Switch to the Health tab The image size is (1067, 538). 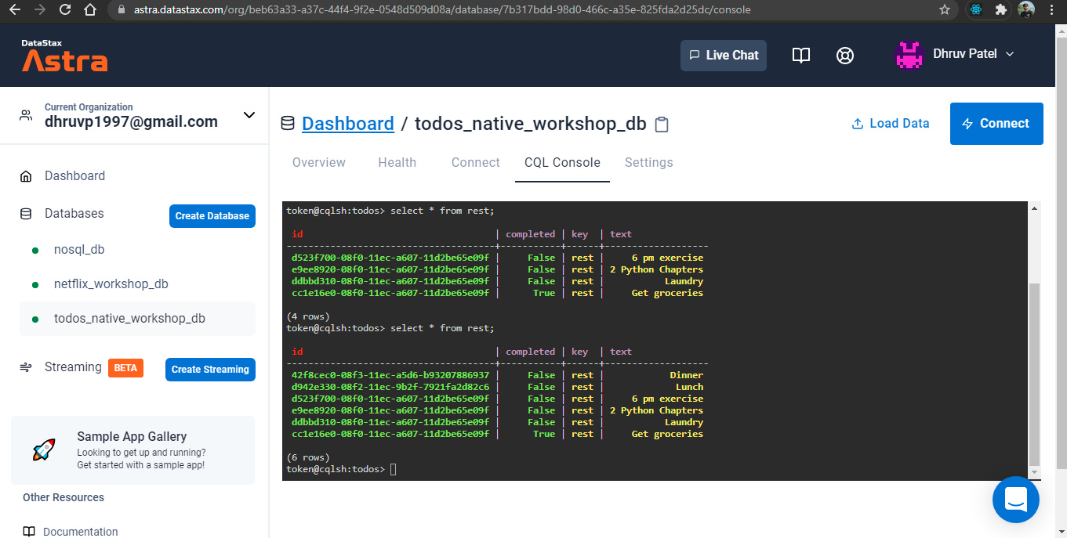pos(397,163)
